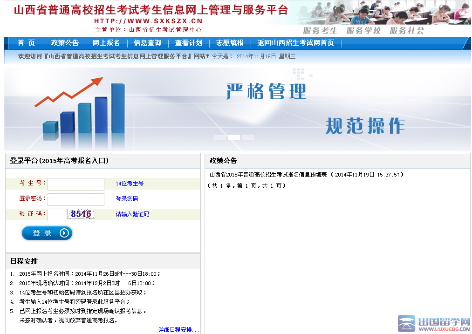Focus the 验证码 text box
472x334 pixels.
tap(57, 215)
